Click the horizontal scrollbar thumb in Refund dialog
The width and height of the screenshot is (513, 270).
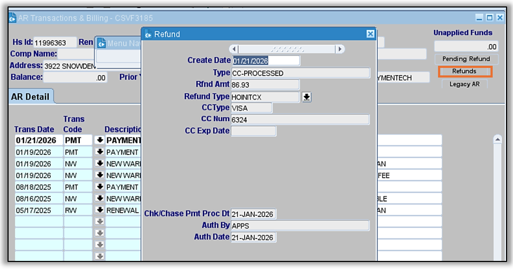[287, 49]
